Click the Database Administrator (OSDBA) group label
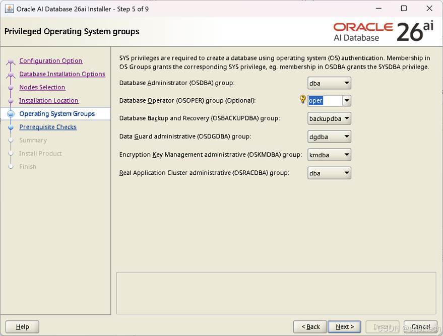The image size is (443, 336). point(177,83)
